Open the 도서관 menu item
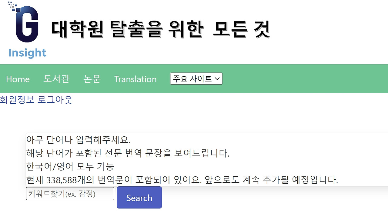Screen dimensions: 388x213 56,79
